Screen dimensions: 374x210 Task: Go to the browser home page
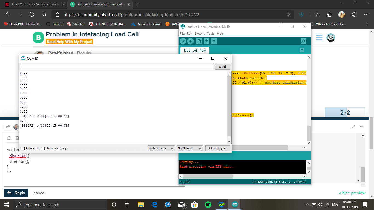pyautogui.click(x=44, y=14)
